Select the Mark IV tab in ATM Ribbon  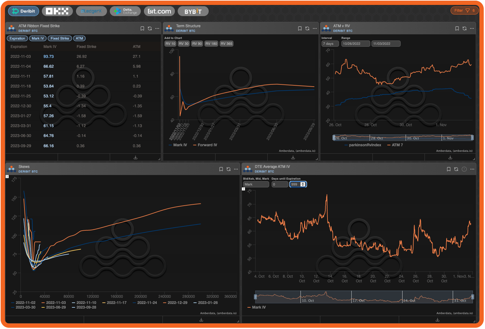pyautogui.click(x=38, y=38)
